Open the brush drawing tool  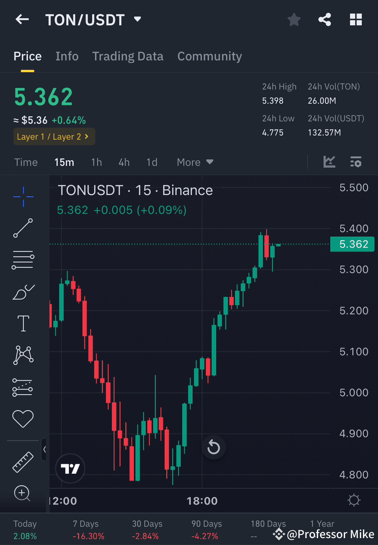(x=23, y=291)
